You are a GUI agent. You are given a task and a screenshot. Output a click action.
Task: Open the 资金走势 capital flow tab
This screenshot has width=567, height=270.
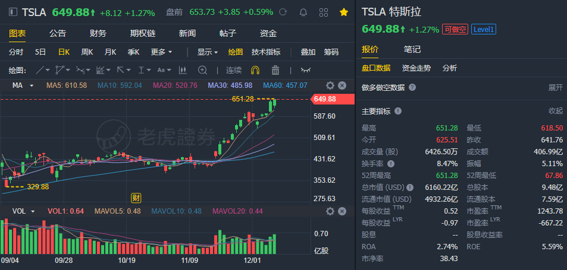416,68
